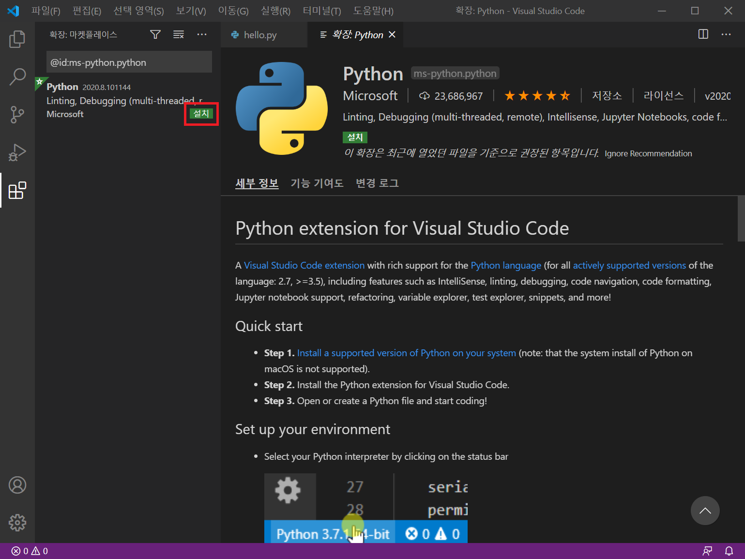Open the Search view in activity bar

[17, 76]
